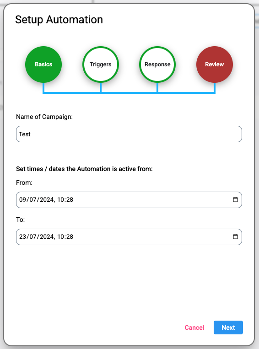
Task: Select the day 23 in To date
Action: point(23,236)
